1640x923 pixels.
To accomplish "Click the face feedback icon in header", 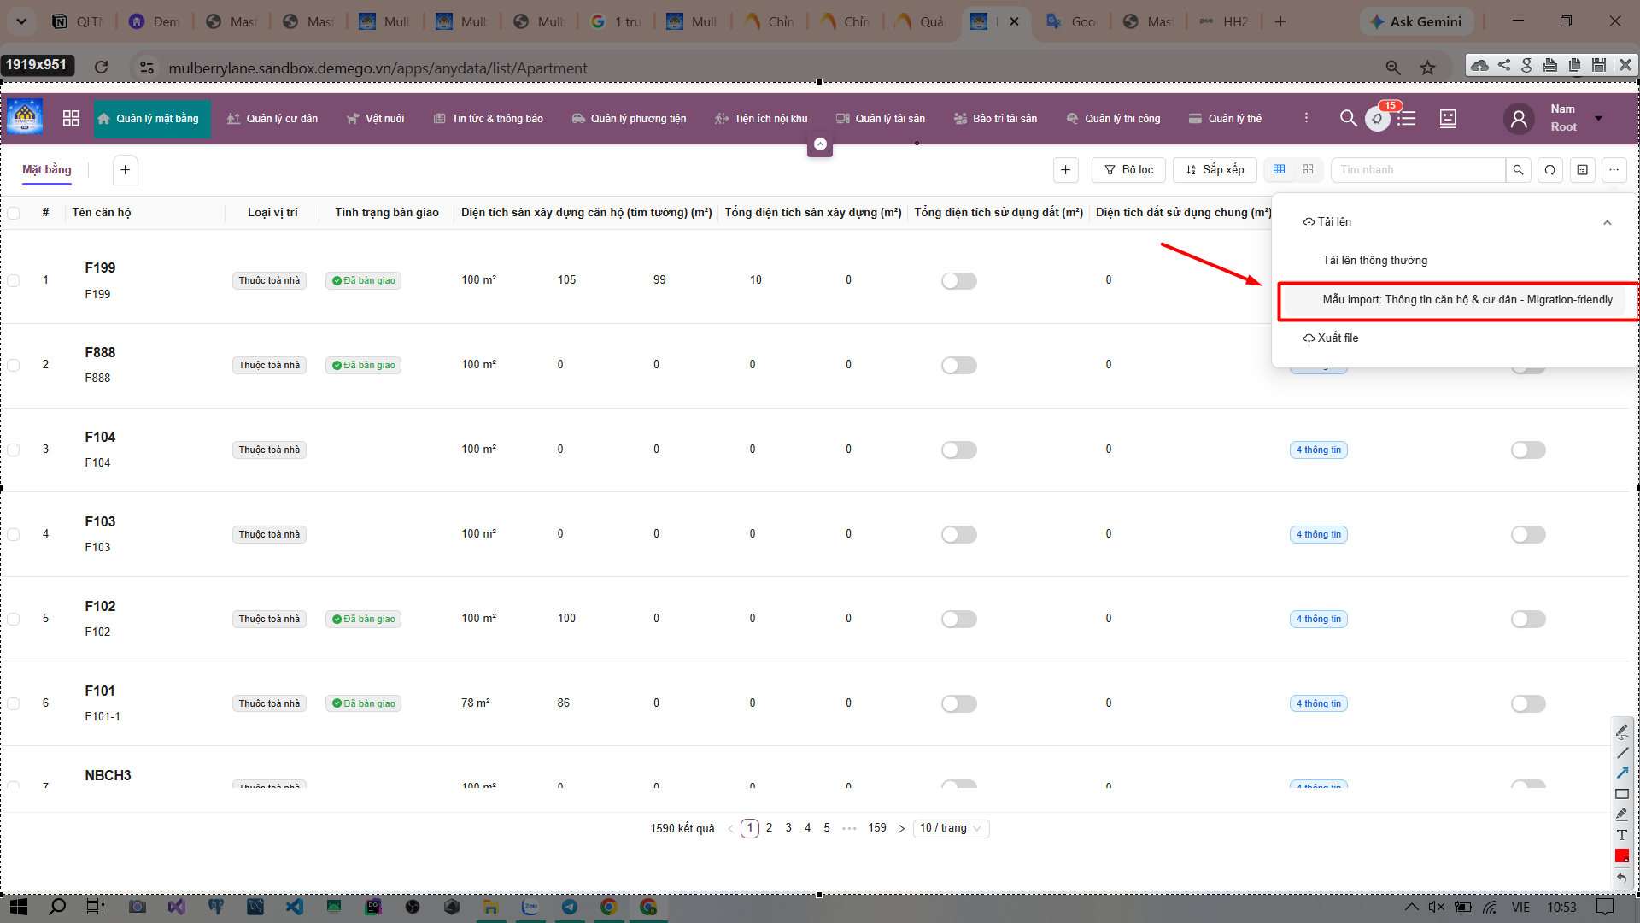I will pyautogui.click(x=1448, y=118).
